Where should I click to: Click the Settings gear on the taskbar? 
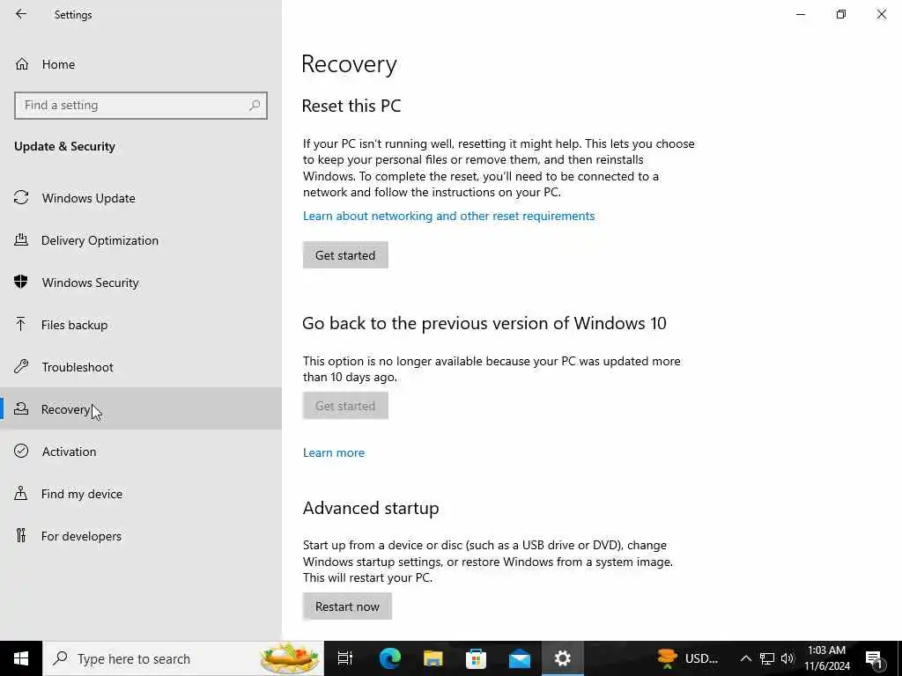[563, 658]
